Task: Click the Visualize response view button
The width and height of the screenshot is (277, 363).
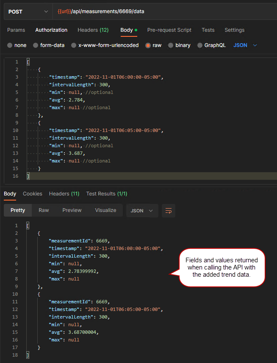Action: coord(105,210)
